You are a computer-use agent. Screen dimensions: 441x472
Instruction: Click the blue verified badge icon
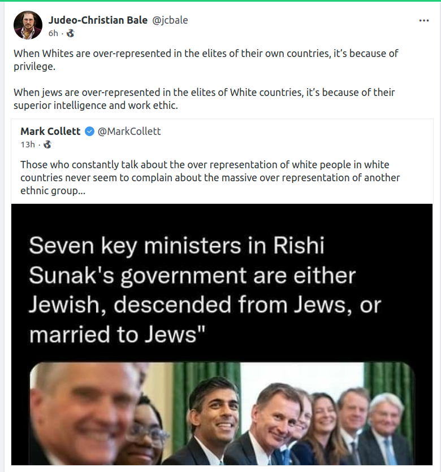pyautogui.click(x=89, y=132)
